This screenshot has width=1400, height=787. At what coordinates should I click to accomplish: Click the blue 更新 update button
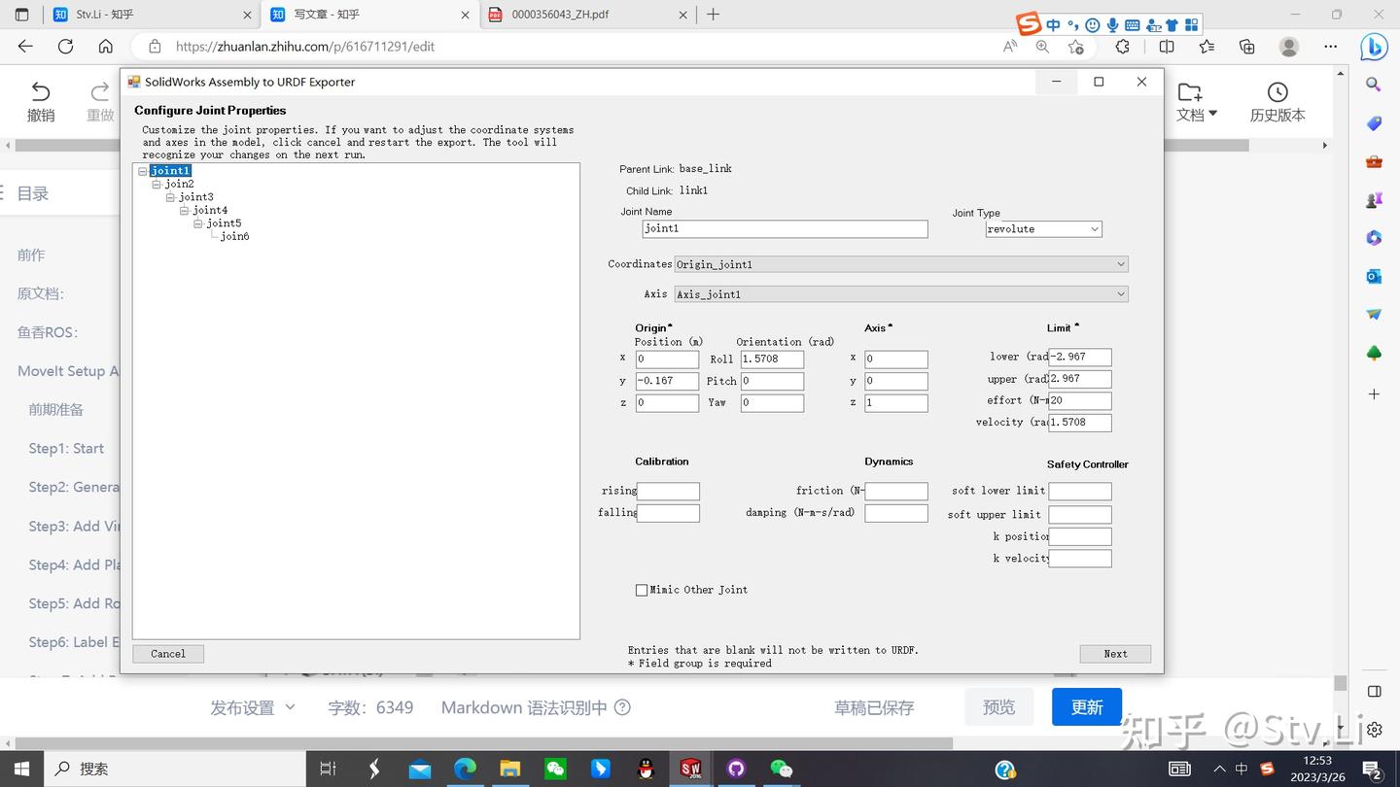pyautogui.click(x=1087, y=707)
